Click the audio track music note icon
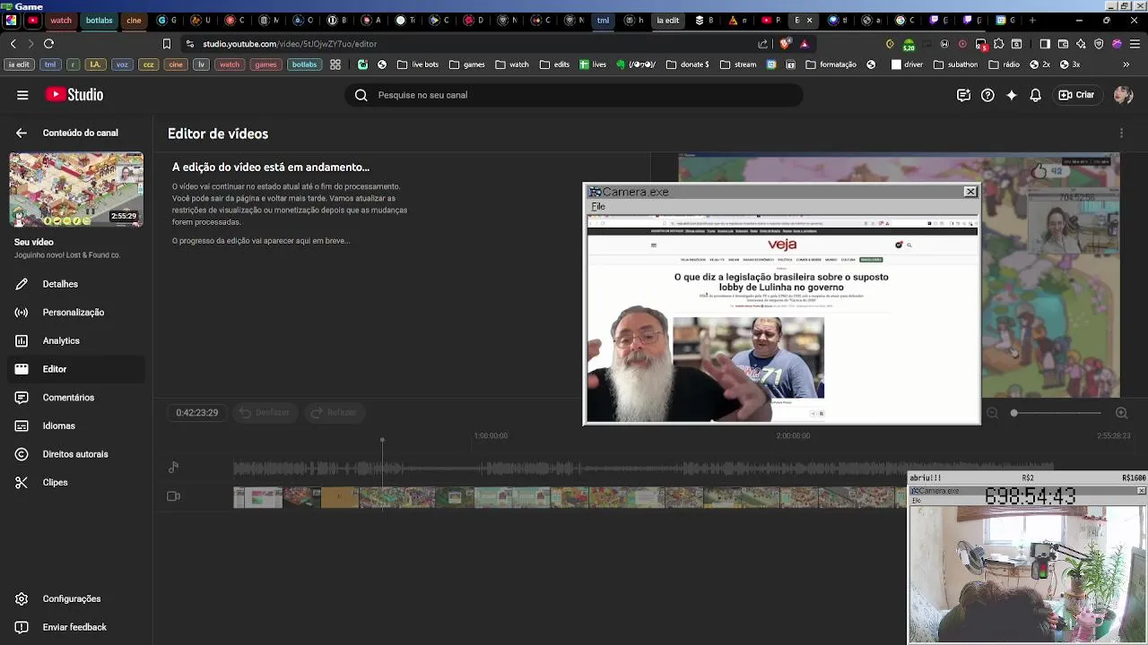Viewport: 1148px width, 645px height. pyautogui.click(x=174, y=468)
